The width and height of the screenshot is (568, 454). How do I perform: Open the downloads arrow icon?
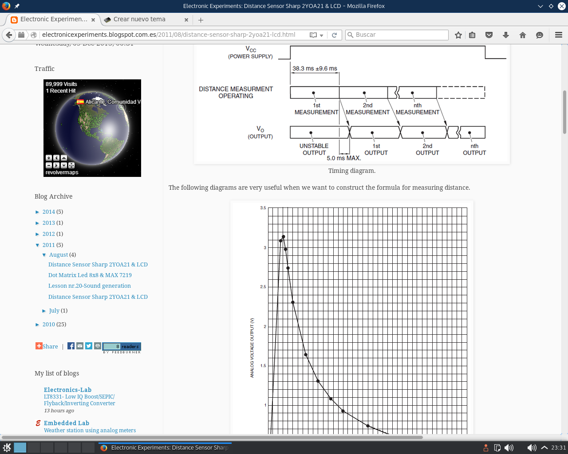(506, 35)
